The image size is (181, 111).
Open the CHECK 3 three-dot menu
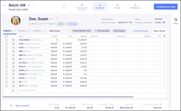tap(45, 31)
